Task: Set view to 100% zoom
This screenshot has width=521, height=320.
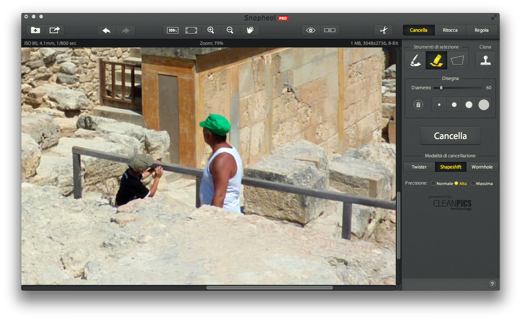Action: [x=172, y=30]
